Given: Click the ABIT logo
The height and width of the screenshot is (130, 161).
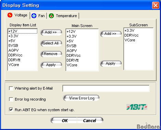Looking at the screenshot, I should coord(137,107).
